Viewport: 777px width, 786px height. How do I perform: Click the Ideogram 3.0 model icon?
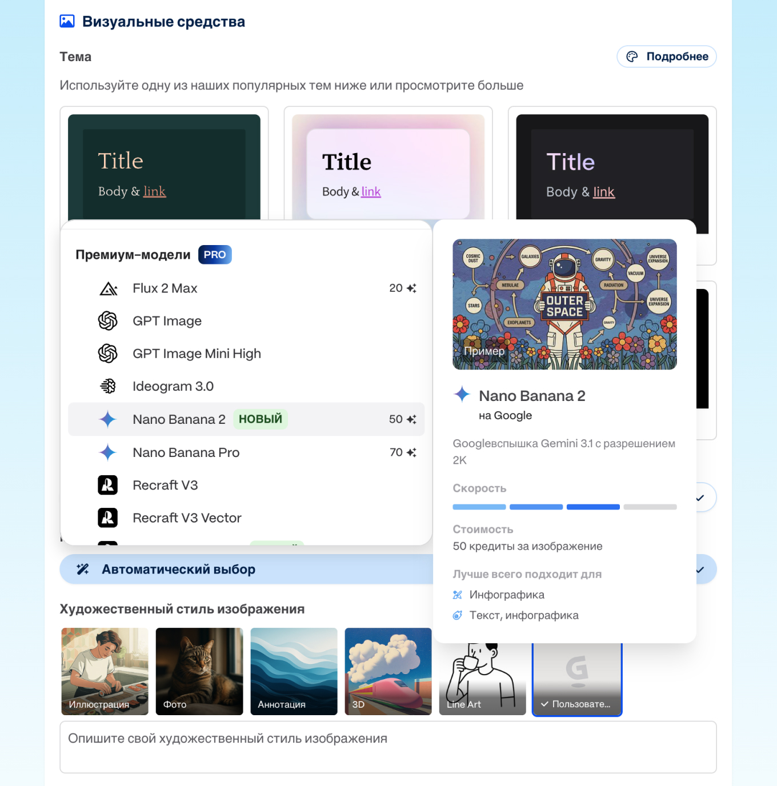point(108,386)
